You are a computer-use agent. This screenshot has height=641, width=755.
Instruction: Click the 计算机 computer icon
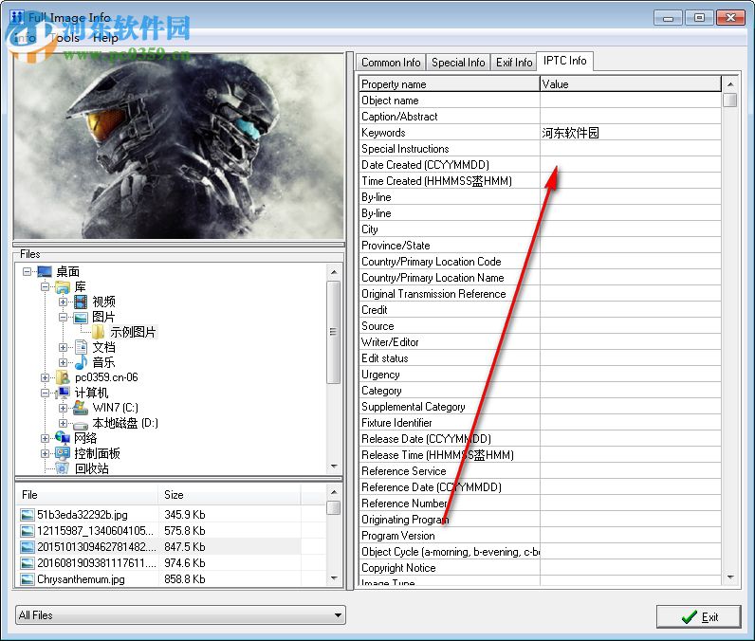coord(63,393)
